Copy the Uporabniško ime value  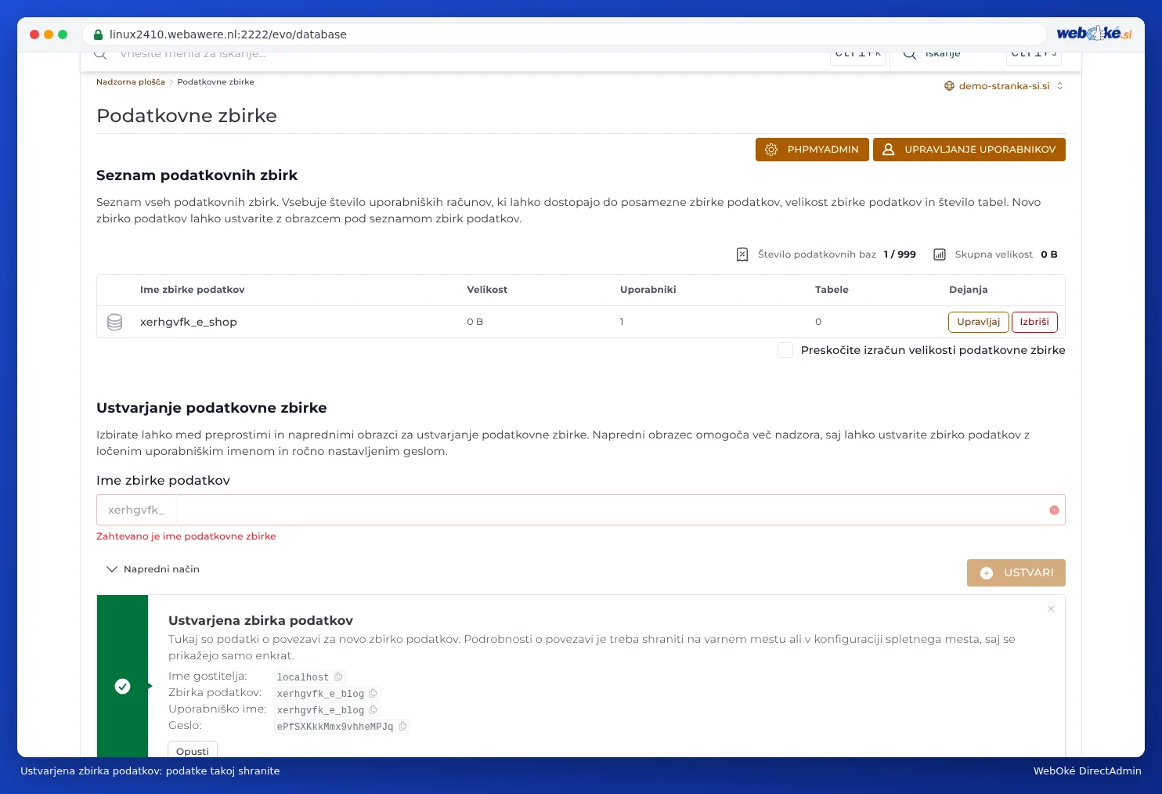[x=373, y=710]
